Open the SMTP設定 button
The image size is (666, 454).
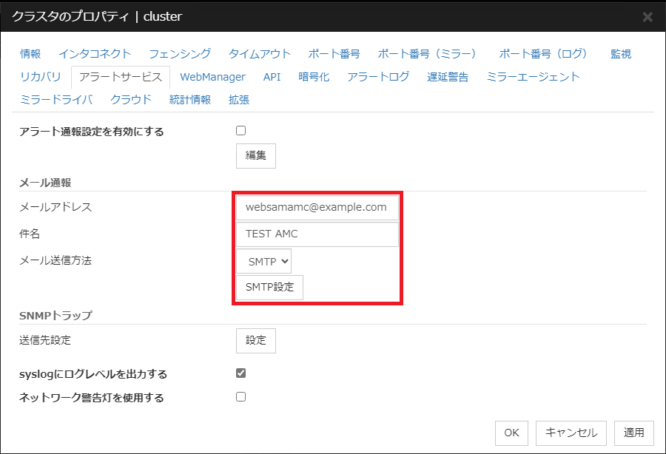click(269, 287)
